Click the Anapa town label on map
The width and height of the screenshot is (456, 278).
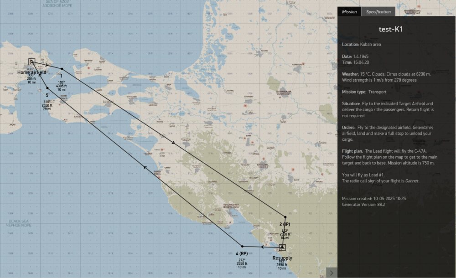[x=157, y=172]
